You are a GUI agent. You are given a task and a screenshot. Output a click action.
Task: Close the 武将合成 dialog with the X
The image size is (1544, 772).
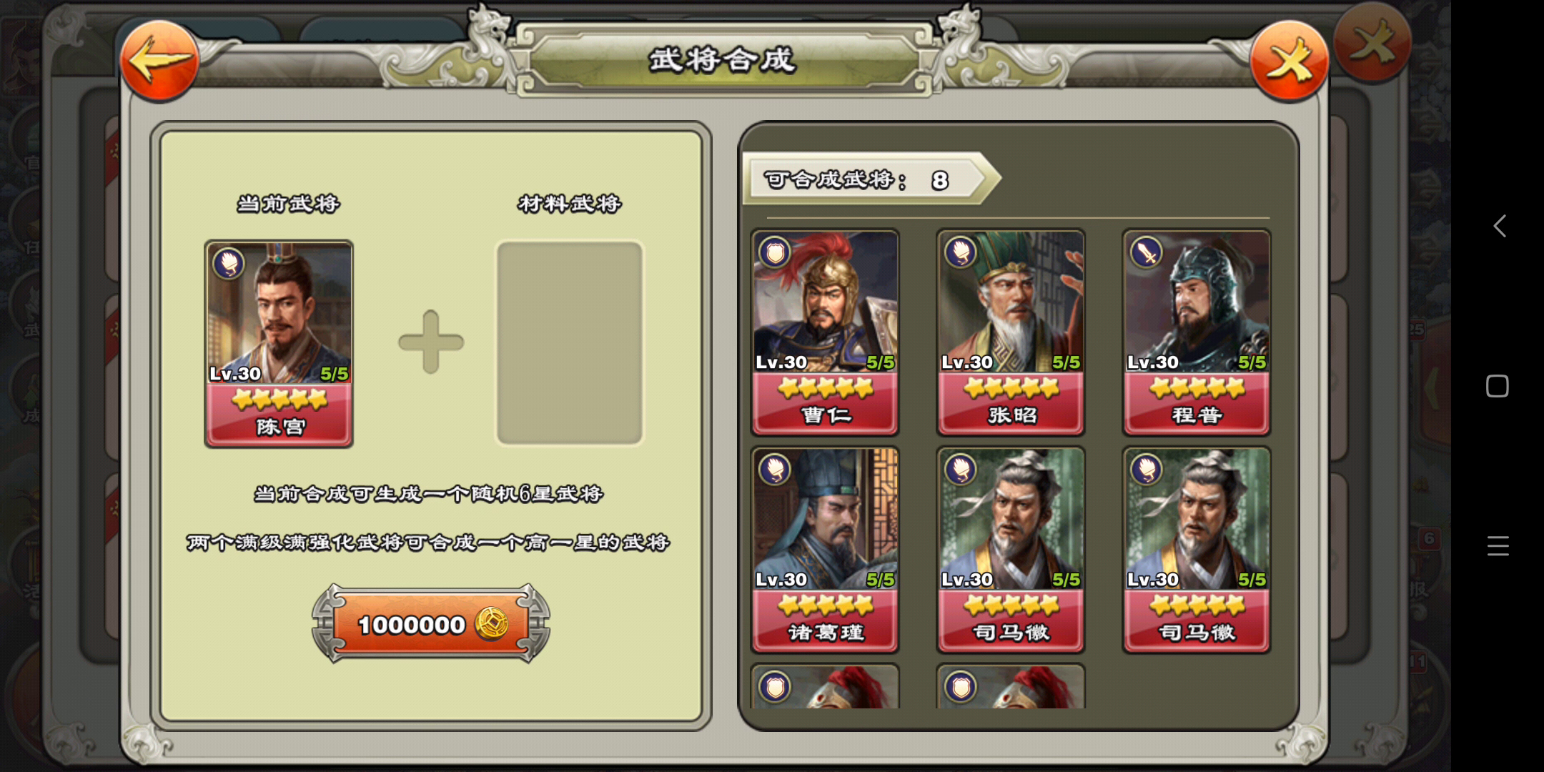1290,61
